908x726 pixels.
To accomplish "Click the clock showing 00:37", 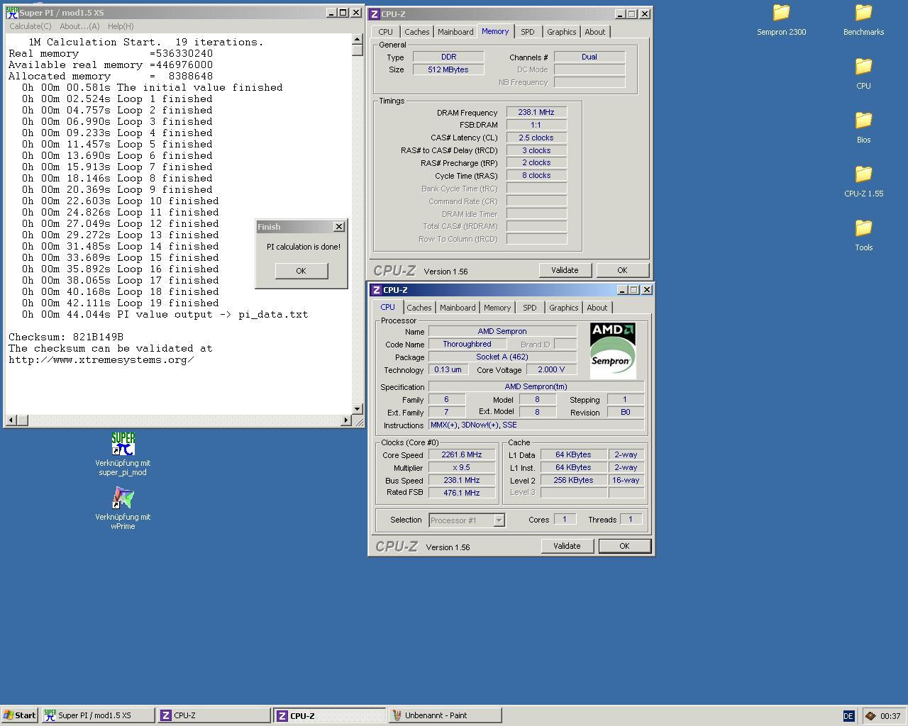I will (890, 716).
